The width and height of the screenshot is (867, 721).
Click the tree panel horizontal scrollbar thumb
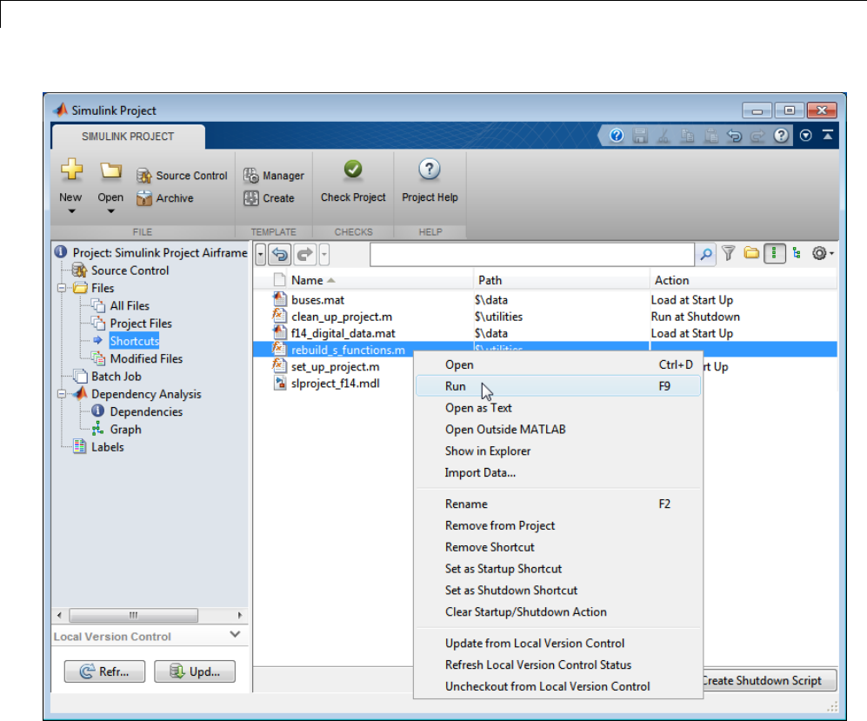(x=133, y=615)
